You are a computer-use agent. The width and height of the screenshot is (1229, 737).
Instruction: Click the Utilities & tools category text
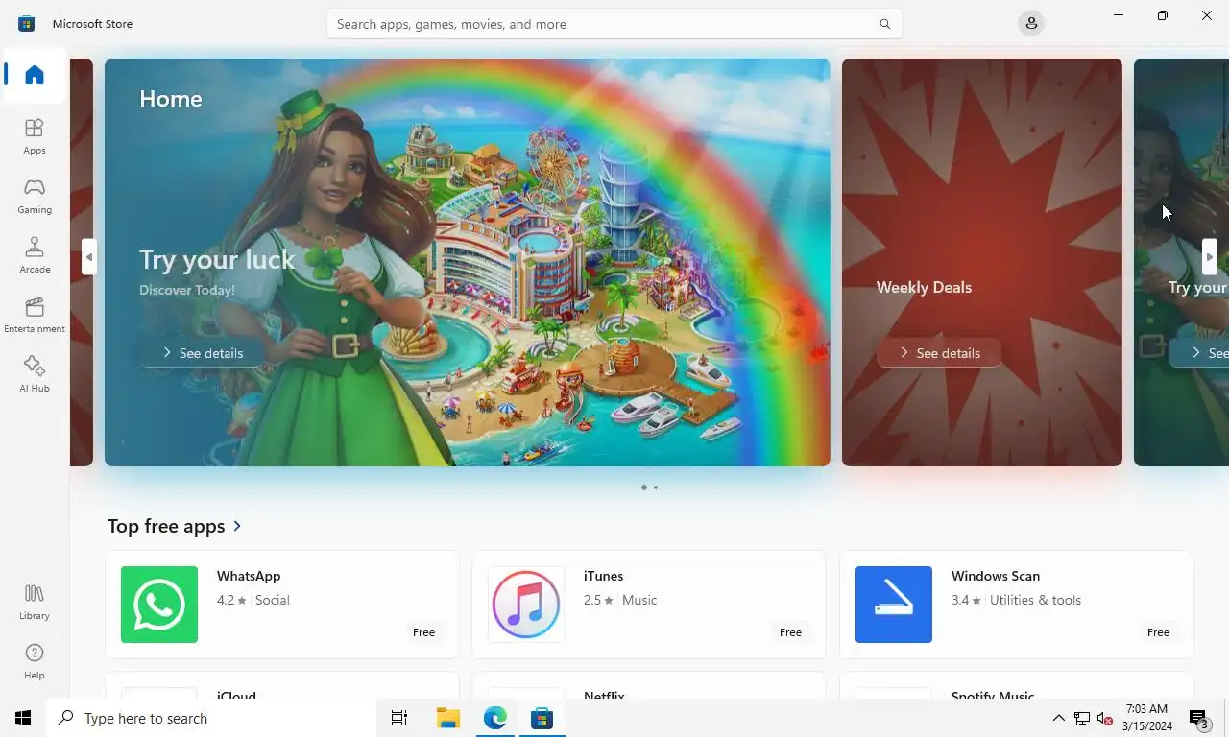pos(1035,600)
